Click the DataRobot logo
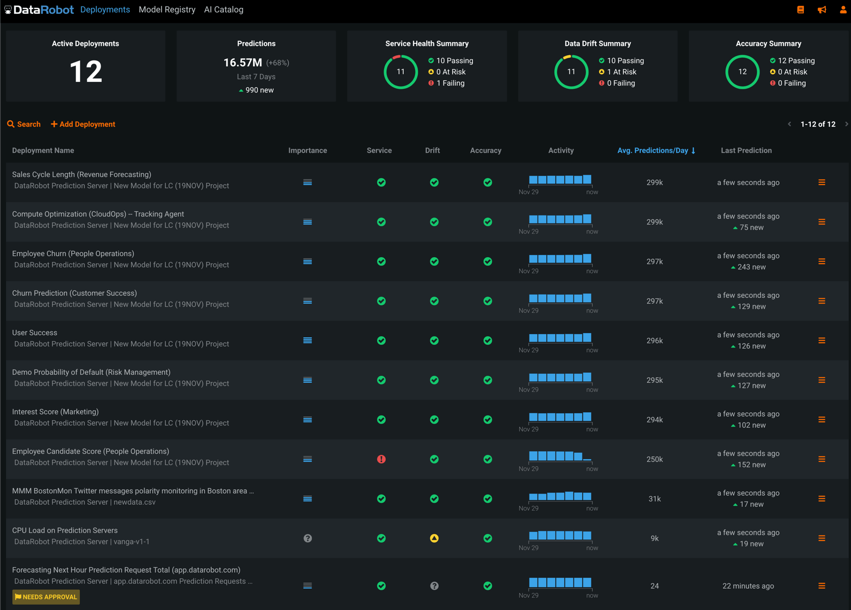This screenshot has width=851, height=610. tap(39, 10)
